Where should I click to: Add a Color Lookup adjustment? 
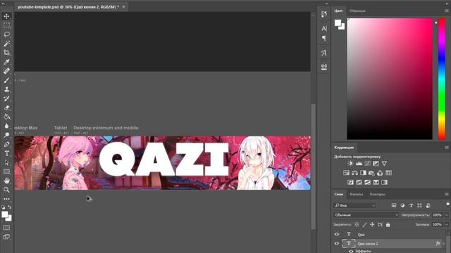[x=388, y=173]
